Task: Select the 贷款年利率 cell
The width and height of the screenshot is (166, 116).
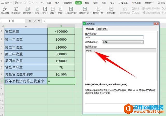Action: 26,67
